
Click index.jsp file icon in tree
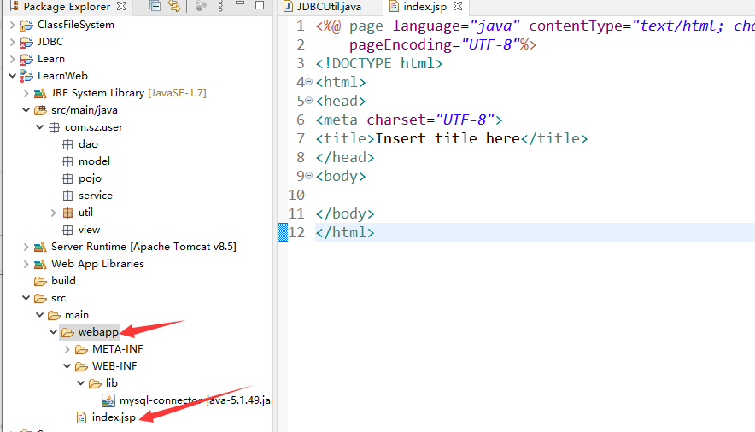(81, 417)
